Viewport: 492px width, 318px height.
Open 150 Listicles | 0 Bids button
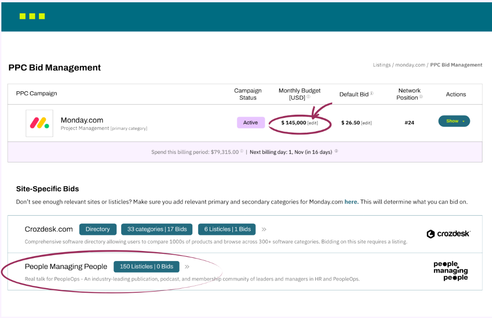(x=146, y=267)
